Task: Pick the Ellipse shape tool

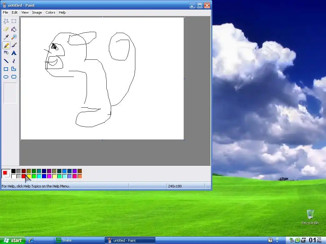Action: pyautogui.click(x=6, y=77)
